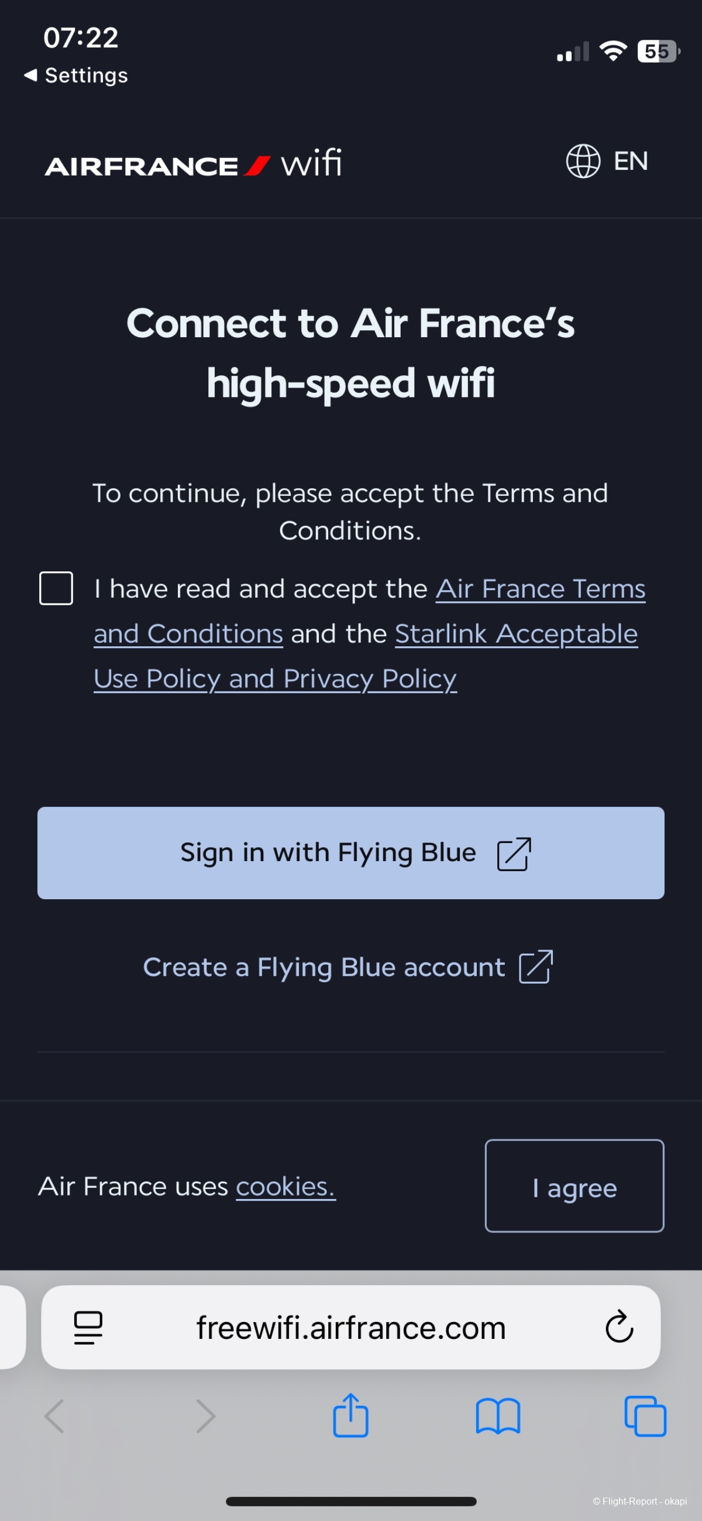Viewport: 702px width, 1521px height.
Task: Open the EN language selector
Action: pos(630,161)
